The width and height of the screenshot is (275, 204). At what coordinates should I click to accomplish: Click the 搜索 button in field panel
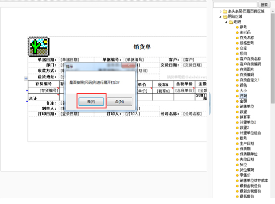coord(264,5)
